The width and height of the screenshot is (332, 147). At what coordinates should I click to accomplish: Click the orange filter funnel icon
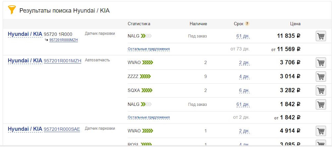coord(12,10)
